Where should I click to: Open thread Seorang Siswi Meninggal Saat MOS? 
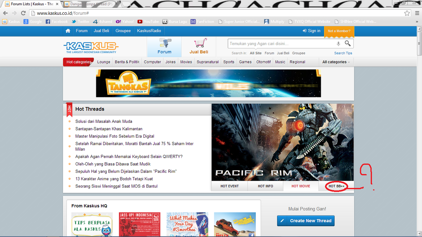pos(116,186)
